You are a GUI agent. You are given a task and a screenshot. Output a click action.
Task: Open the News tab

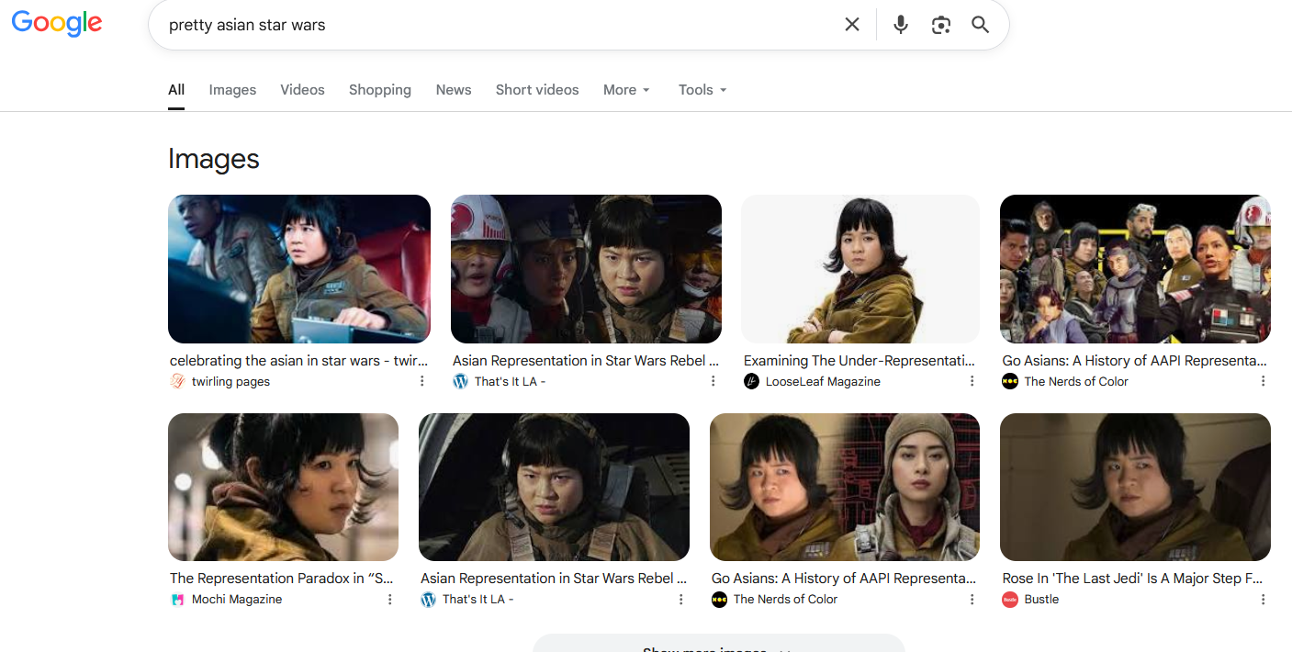click(x=454, y=90)
